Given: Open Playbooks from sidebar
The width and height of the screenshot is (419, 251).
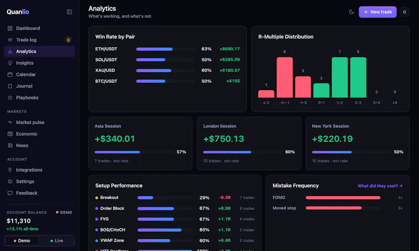Looking at the screenshot, I should point(39,97).
